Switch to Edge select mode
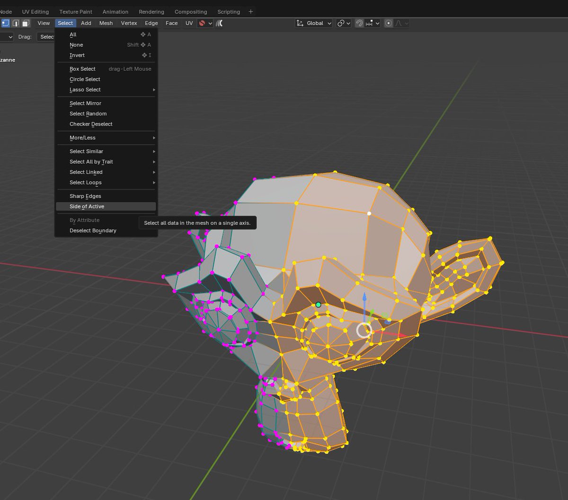The width and height of the screenshot is (568, 500). 16,23
